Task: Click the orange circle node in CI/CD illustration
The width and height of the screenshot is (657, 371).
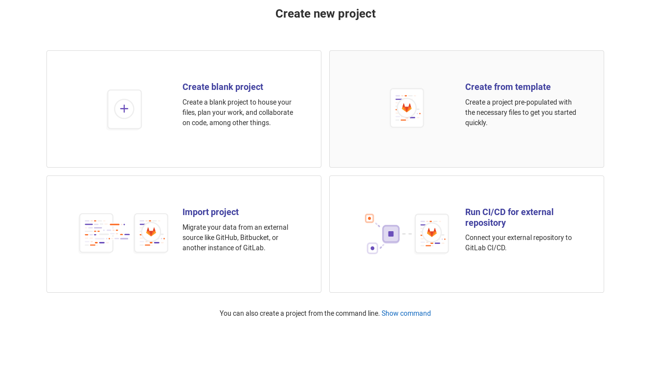Action: (369, 218)
